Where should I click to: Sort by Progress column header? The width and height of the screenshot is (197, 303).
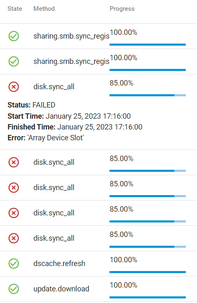point(122,9)
